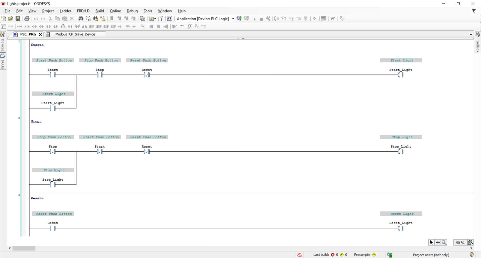This screenshot has width=481, height=258.
Task: Select Stop_Light coil in network 2
Action: (401, 152)
